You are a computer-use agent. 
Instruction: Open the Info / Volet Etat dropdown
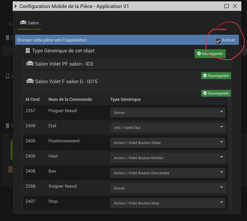point(168,128)
